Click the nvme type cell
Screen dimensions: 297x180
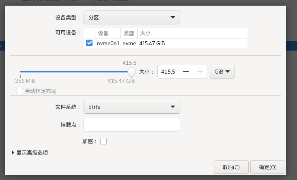129,43
